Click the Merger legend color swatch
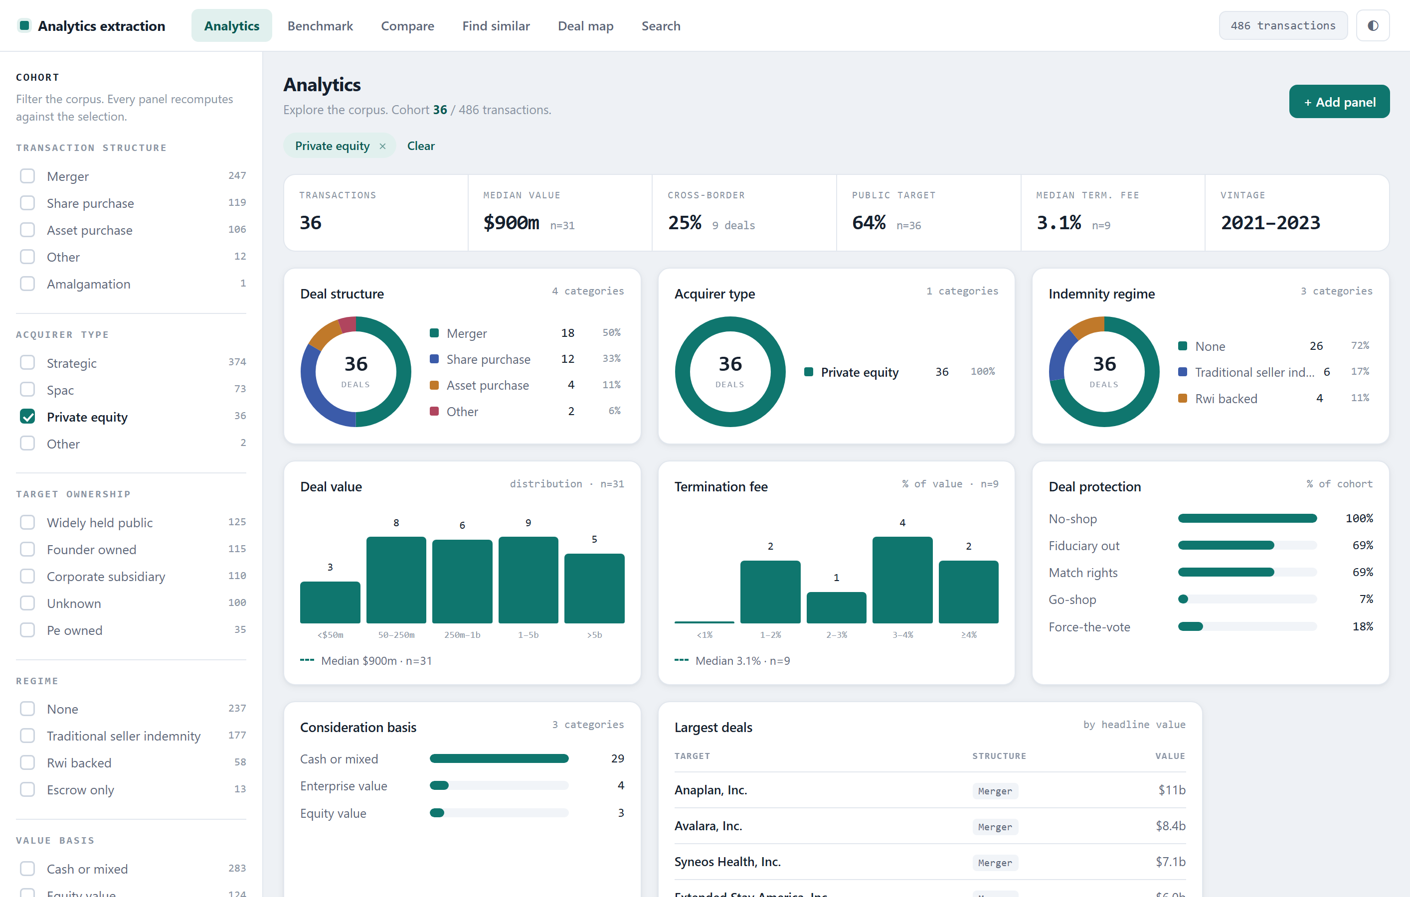The width and height of the screenshot is (1410, 897). [x=434, y=333]
